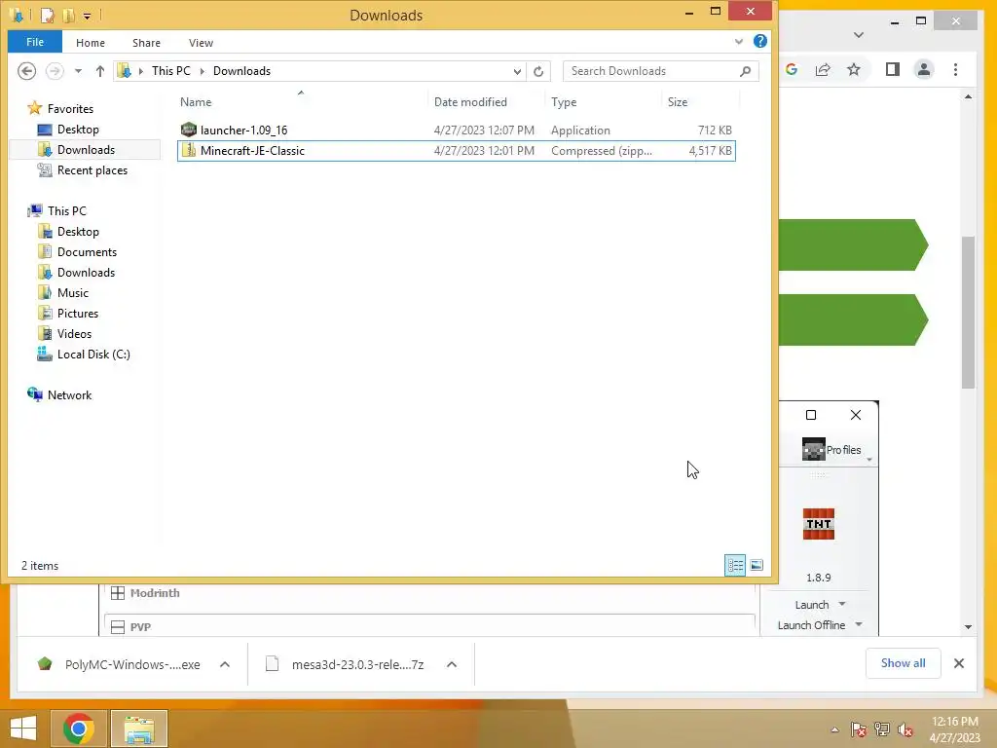This screenshot has height=748, width=997.
Task: Open the Chrome profile avatar
Action: click(924, 69)
